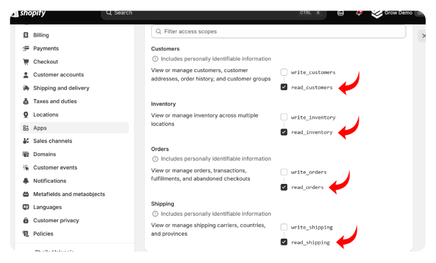This screenshot has width=436, height=263.
Task: Uncheck the read_customers checkbox
Action: [x=284, y=87]
